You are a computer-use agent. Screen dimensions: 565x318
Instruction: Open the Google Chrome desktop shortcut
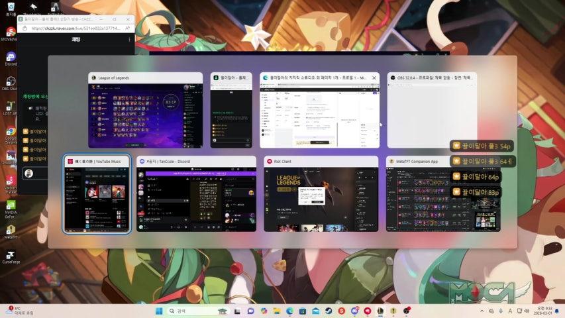pyautogui.click(x=11, y=133)
